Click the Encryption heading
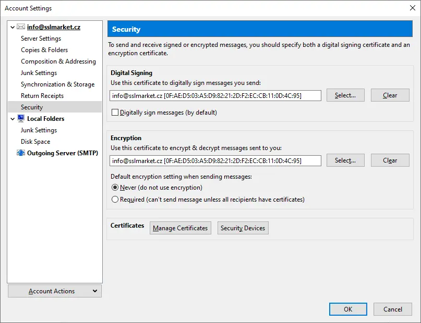The height and width of the screenshot is (323, 421). (x=126, y=138)
